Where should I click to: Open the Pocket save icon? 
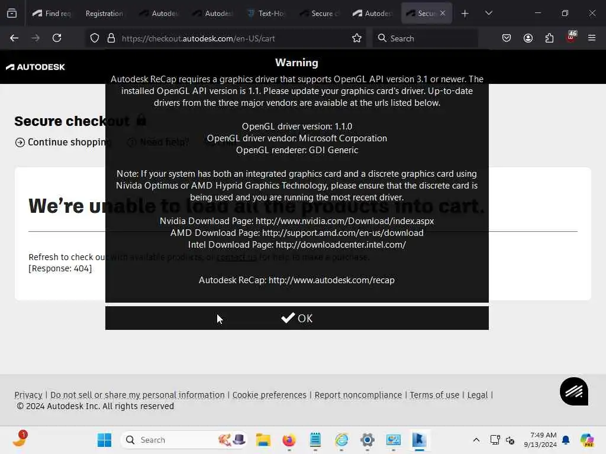507,38
